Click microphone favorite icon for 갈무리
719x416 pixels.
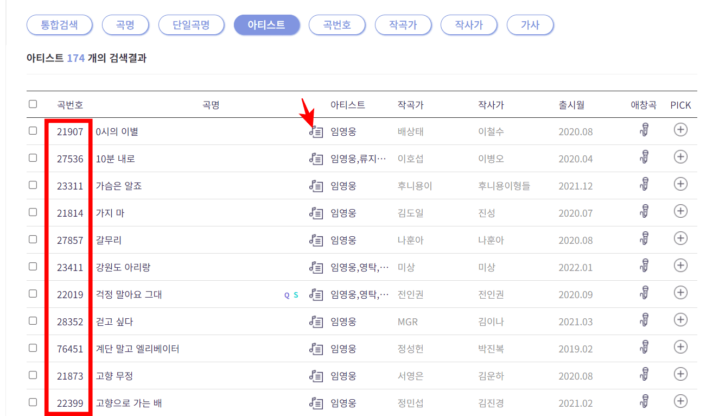(x=644, y=239)
